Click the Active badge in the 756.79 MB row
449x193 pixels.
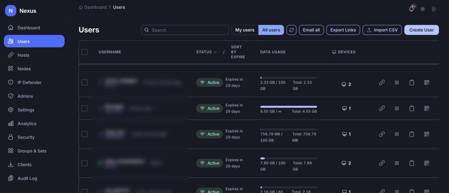(x=210, y=134)
